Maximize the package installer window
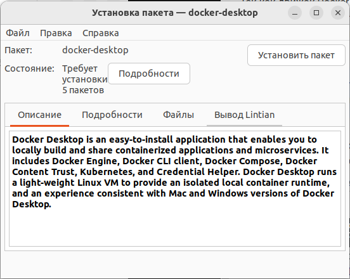This screenshot has width=350, height=279. [316, 13]
